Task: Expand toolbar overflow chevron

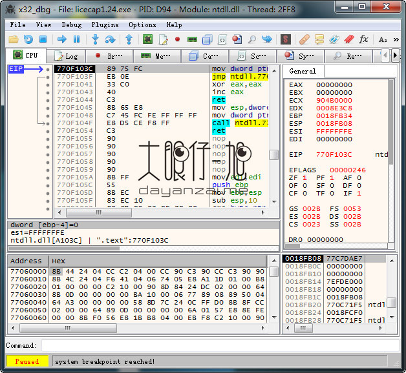Action: point(396,39)
